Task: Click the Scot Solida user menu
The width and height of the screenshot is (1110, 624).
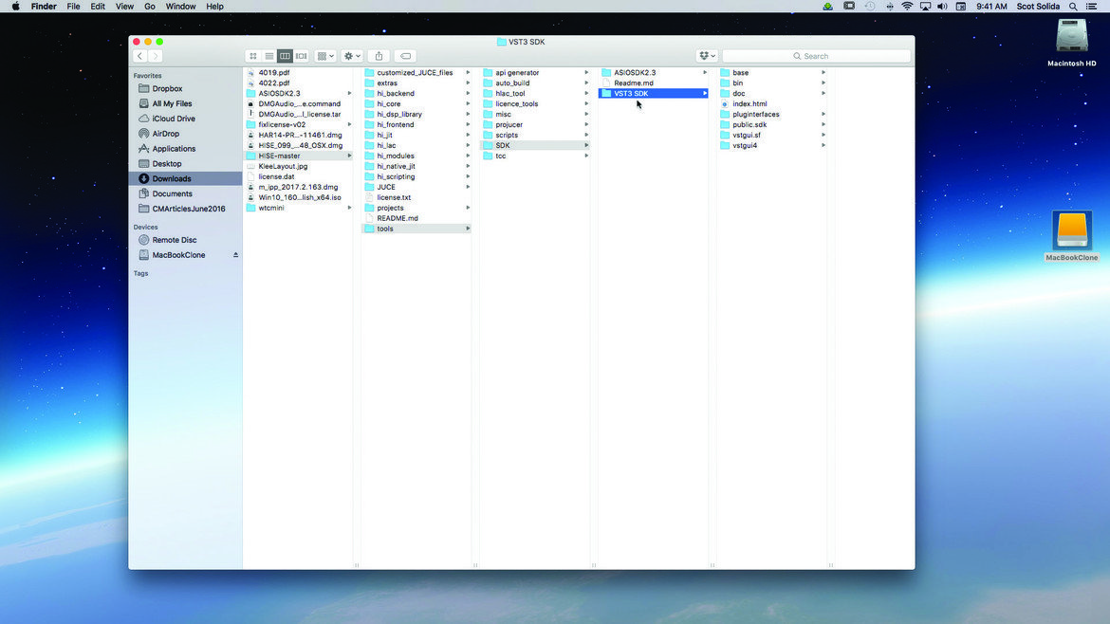Action: click(1038, 7)
